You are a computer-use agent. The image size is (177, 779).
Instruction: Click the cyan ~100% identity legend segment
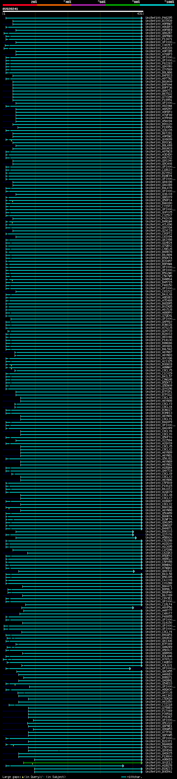(157, 5)
